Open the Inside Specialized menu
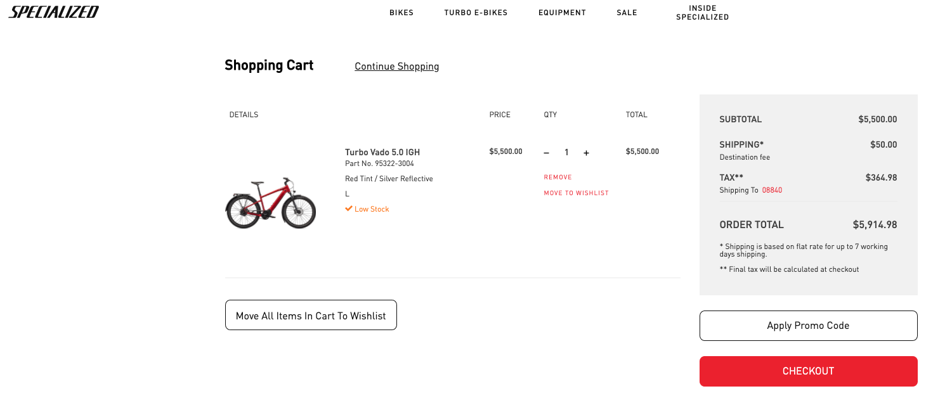Viewport: 952px width, 410px height. (702, 13)
